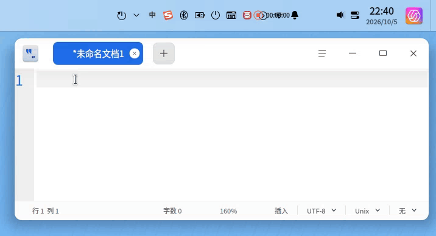Click the shutdown power icon
Viewport: 436px width, 236px height.
pos(216,15)
